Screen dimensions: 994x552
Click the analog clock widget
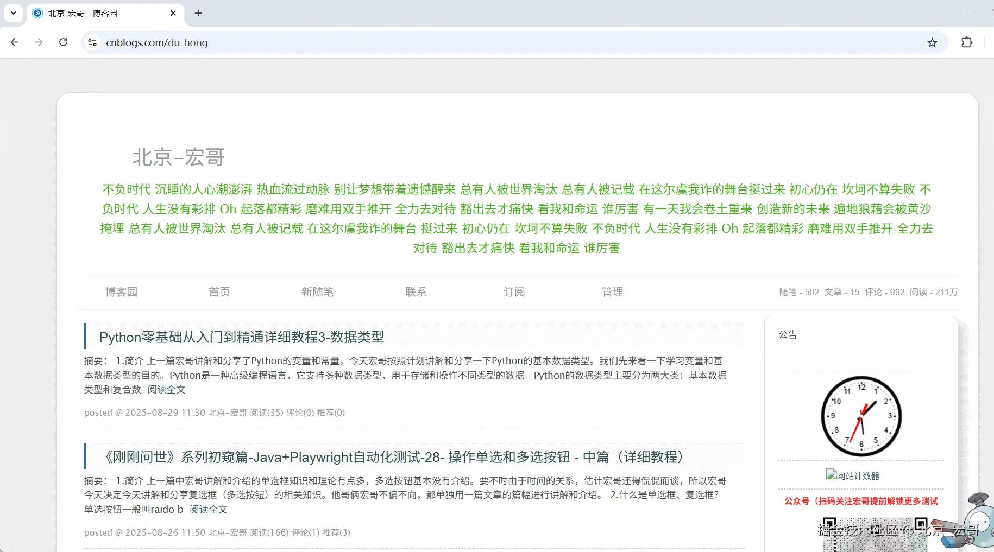861,416
